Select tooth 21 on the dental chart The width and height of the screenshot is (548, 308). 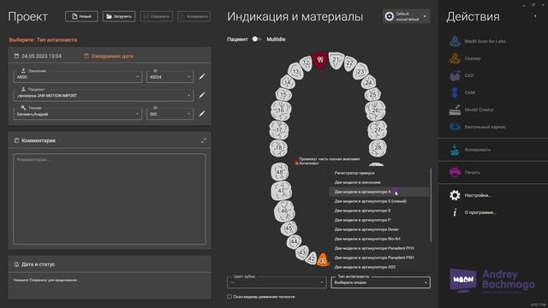[x=337, y=60]
